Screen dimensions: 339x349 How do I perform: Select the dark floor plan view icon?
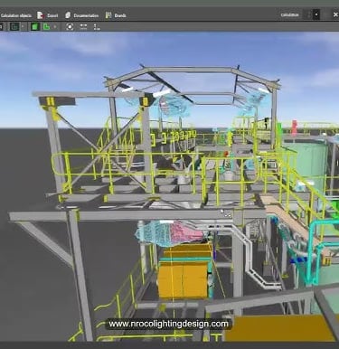(x=14, y=27)
